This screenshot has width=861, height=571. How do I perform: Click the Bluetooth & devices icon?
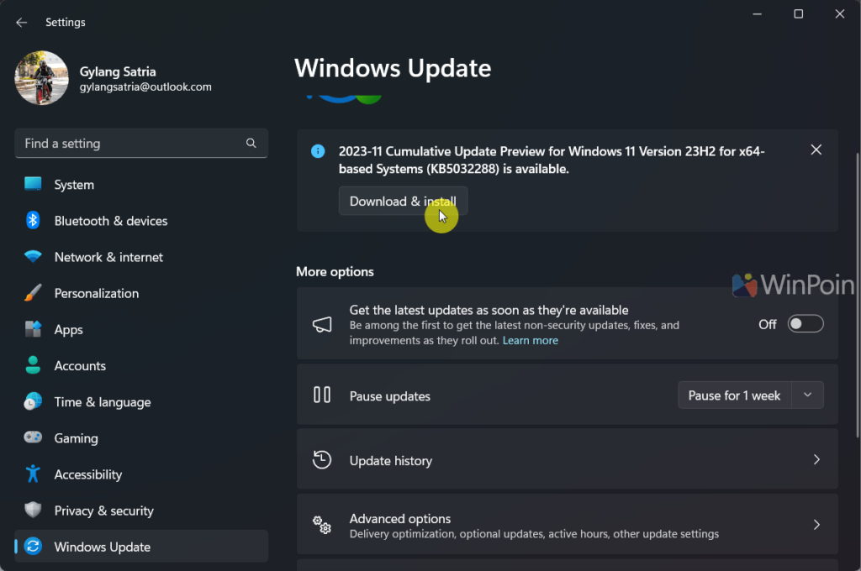point(33,220)
